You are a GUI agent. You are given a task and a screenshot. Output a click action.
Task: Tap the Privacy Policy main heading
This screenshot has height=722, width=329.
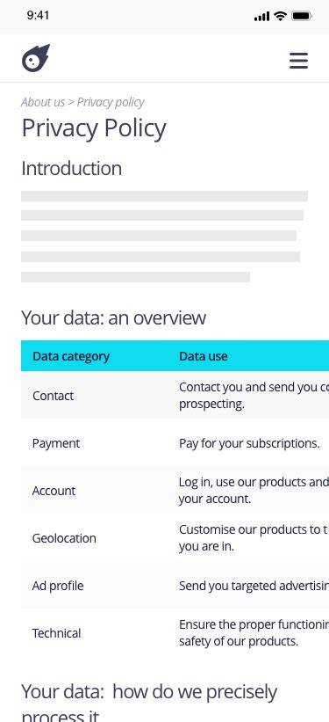pos(94,128)
